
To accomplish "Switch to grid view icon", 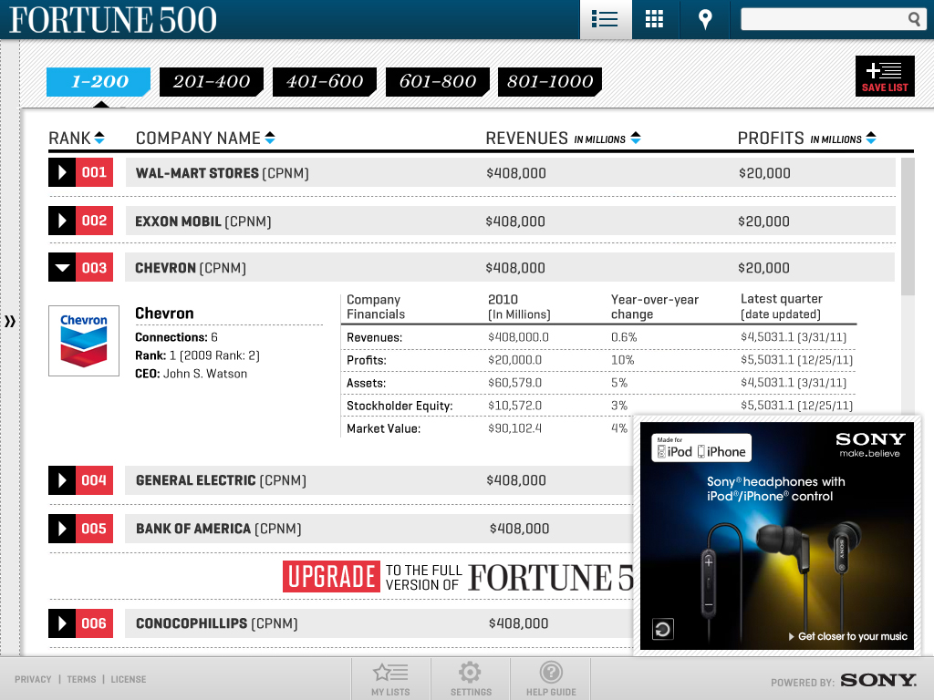I will (x=654, y=19).
